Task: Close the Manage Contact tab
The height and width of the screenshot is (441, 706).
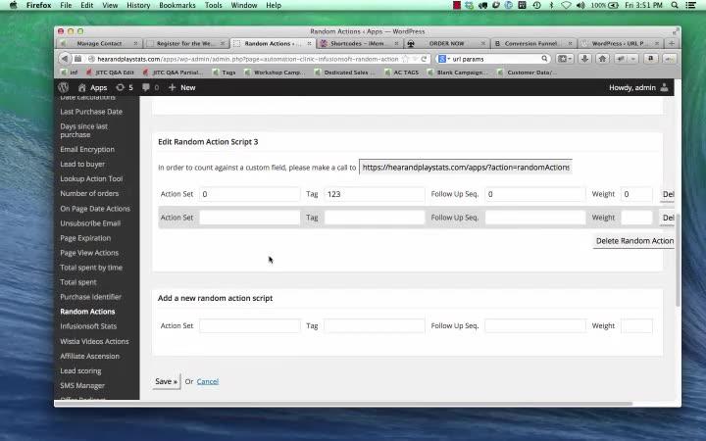Action: (x=135, y=44)
